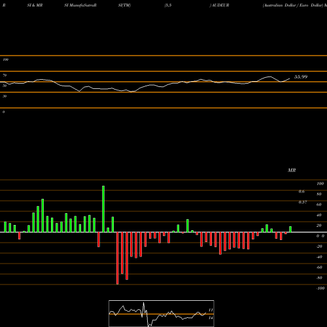Screen dimensions: 327x327
Task: Click the 'AUDEUR' symbol text in the header
Action: [x=220, y=5]
